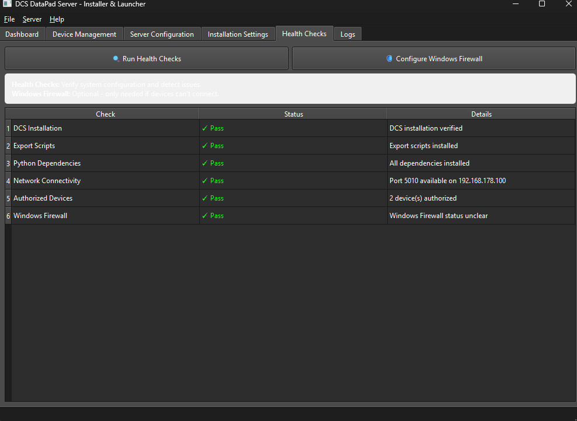Select row number 6 header
Viewport: 577px width, 421px height.
point(8,216)
